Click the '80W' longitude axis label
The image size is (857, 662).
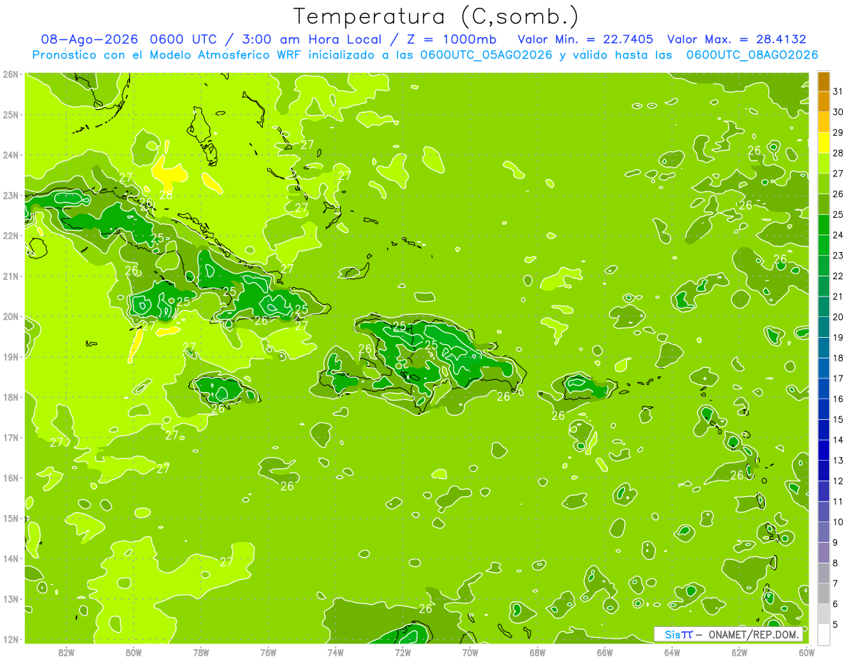pyautogui.click(x=133, y=652)
